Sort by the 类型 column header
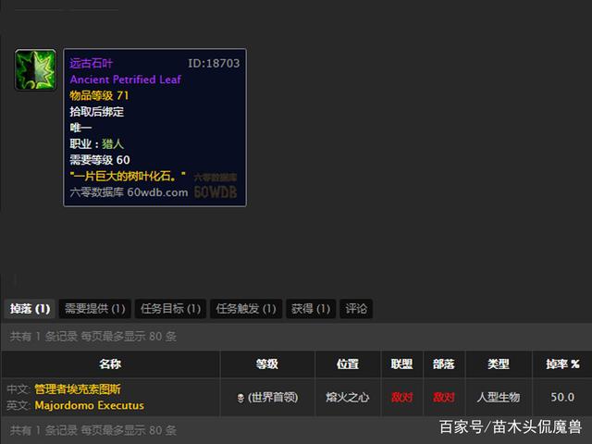The width and height of the screenshot is (592, 444). [x=499, y=364]
